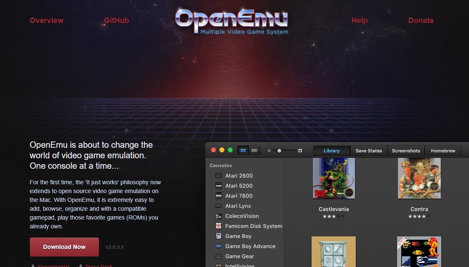Screen dimensions: 469x267
Task: Select the Game Boy Advance icon
Action: pos(219,246)
